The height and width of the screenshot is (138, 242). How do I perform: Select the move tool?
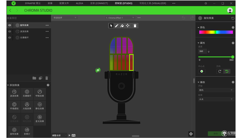click(x=128, y=26)
